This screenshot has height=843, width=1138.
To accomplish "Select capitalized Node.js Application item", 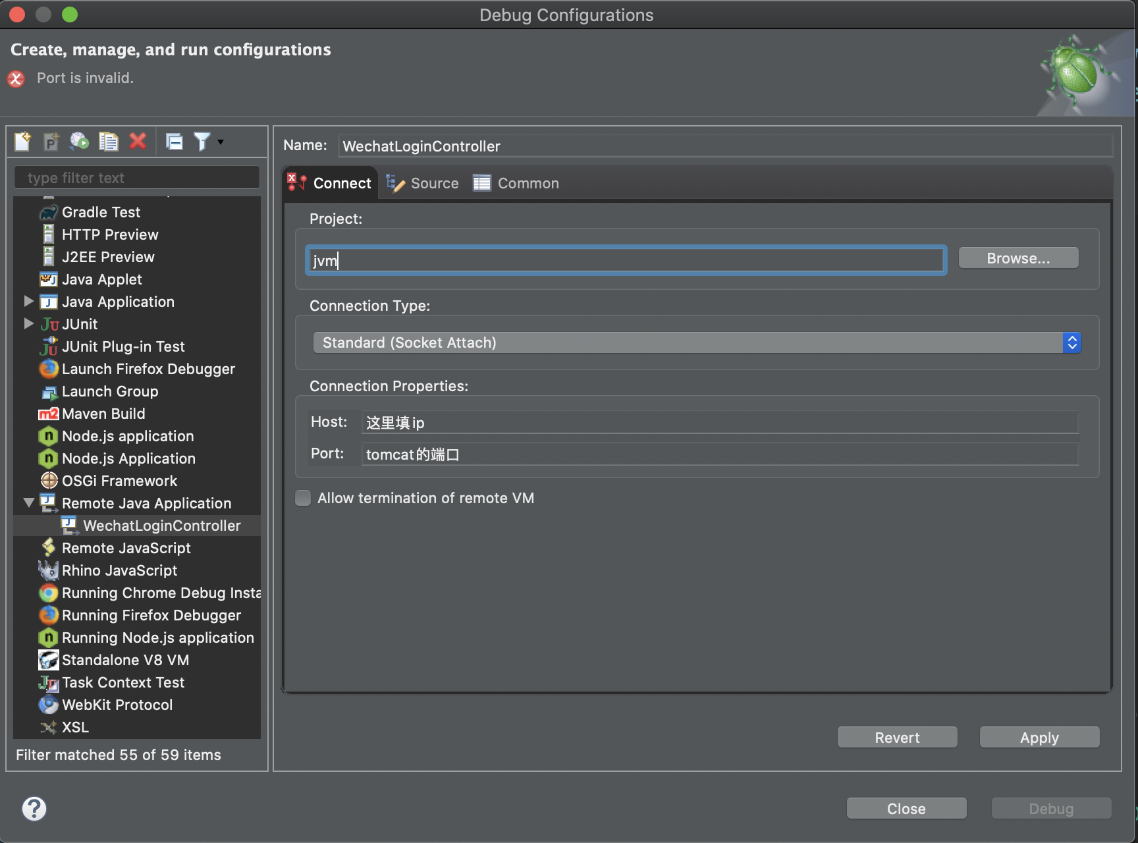I will pyautogui.click(x=128, y=458).
